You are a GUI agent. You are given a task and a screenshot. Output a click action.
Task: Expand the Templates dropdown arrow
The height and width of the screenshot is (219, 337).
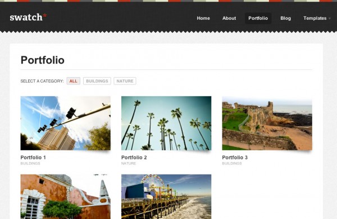point(330,19)
